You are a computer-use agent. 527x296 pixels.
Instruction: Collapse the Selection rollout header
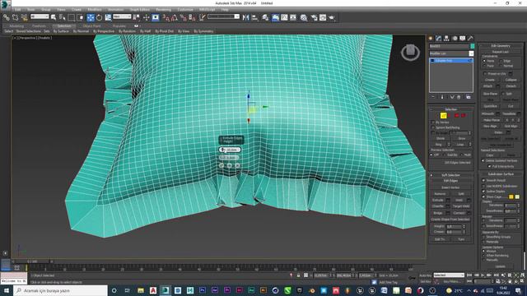click(x=451, y=109)
